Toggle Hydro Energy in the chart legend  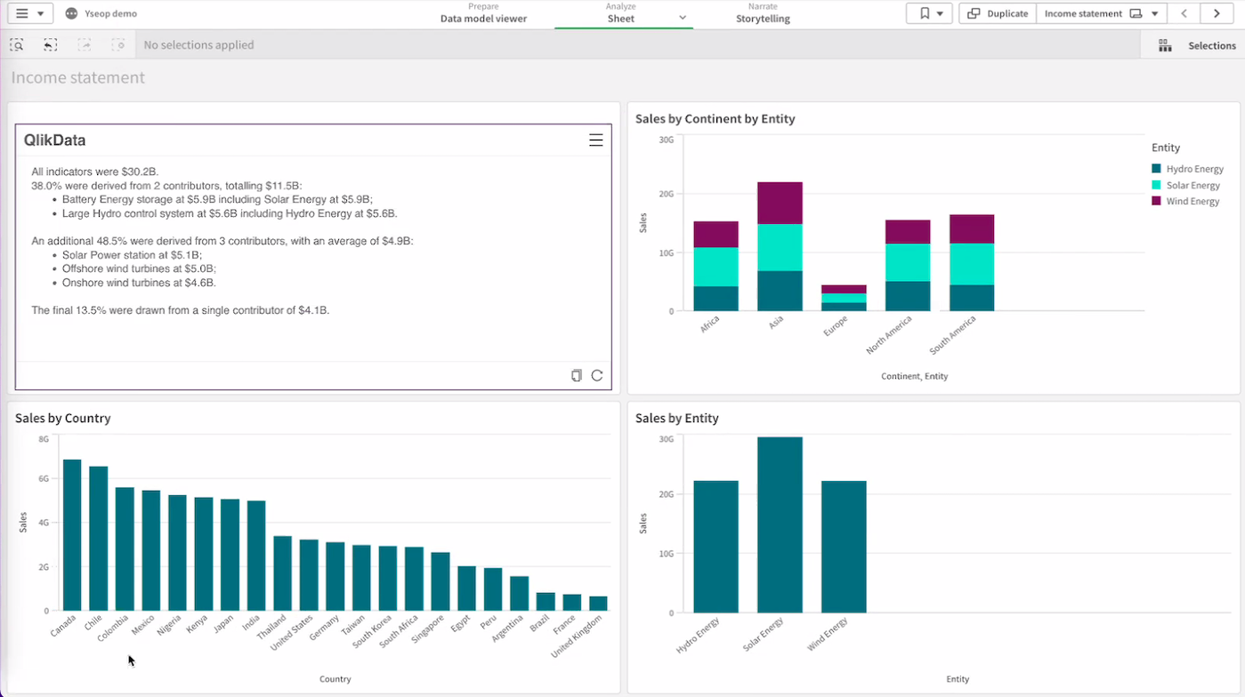1190,168
